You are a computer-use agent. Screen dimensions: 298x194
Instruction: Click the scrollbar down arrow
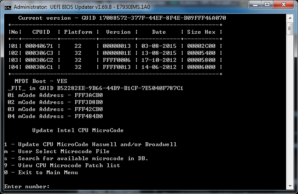tap(290, 186)
